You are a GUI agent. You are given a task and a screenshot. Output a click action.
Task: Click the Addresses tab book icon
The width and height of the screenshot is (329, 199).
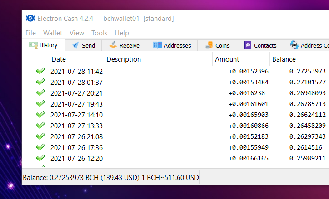(158, 45)
